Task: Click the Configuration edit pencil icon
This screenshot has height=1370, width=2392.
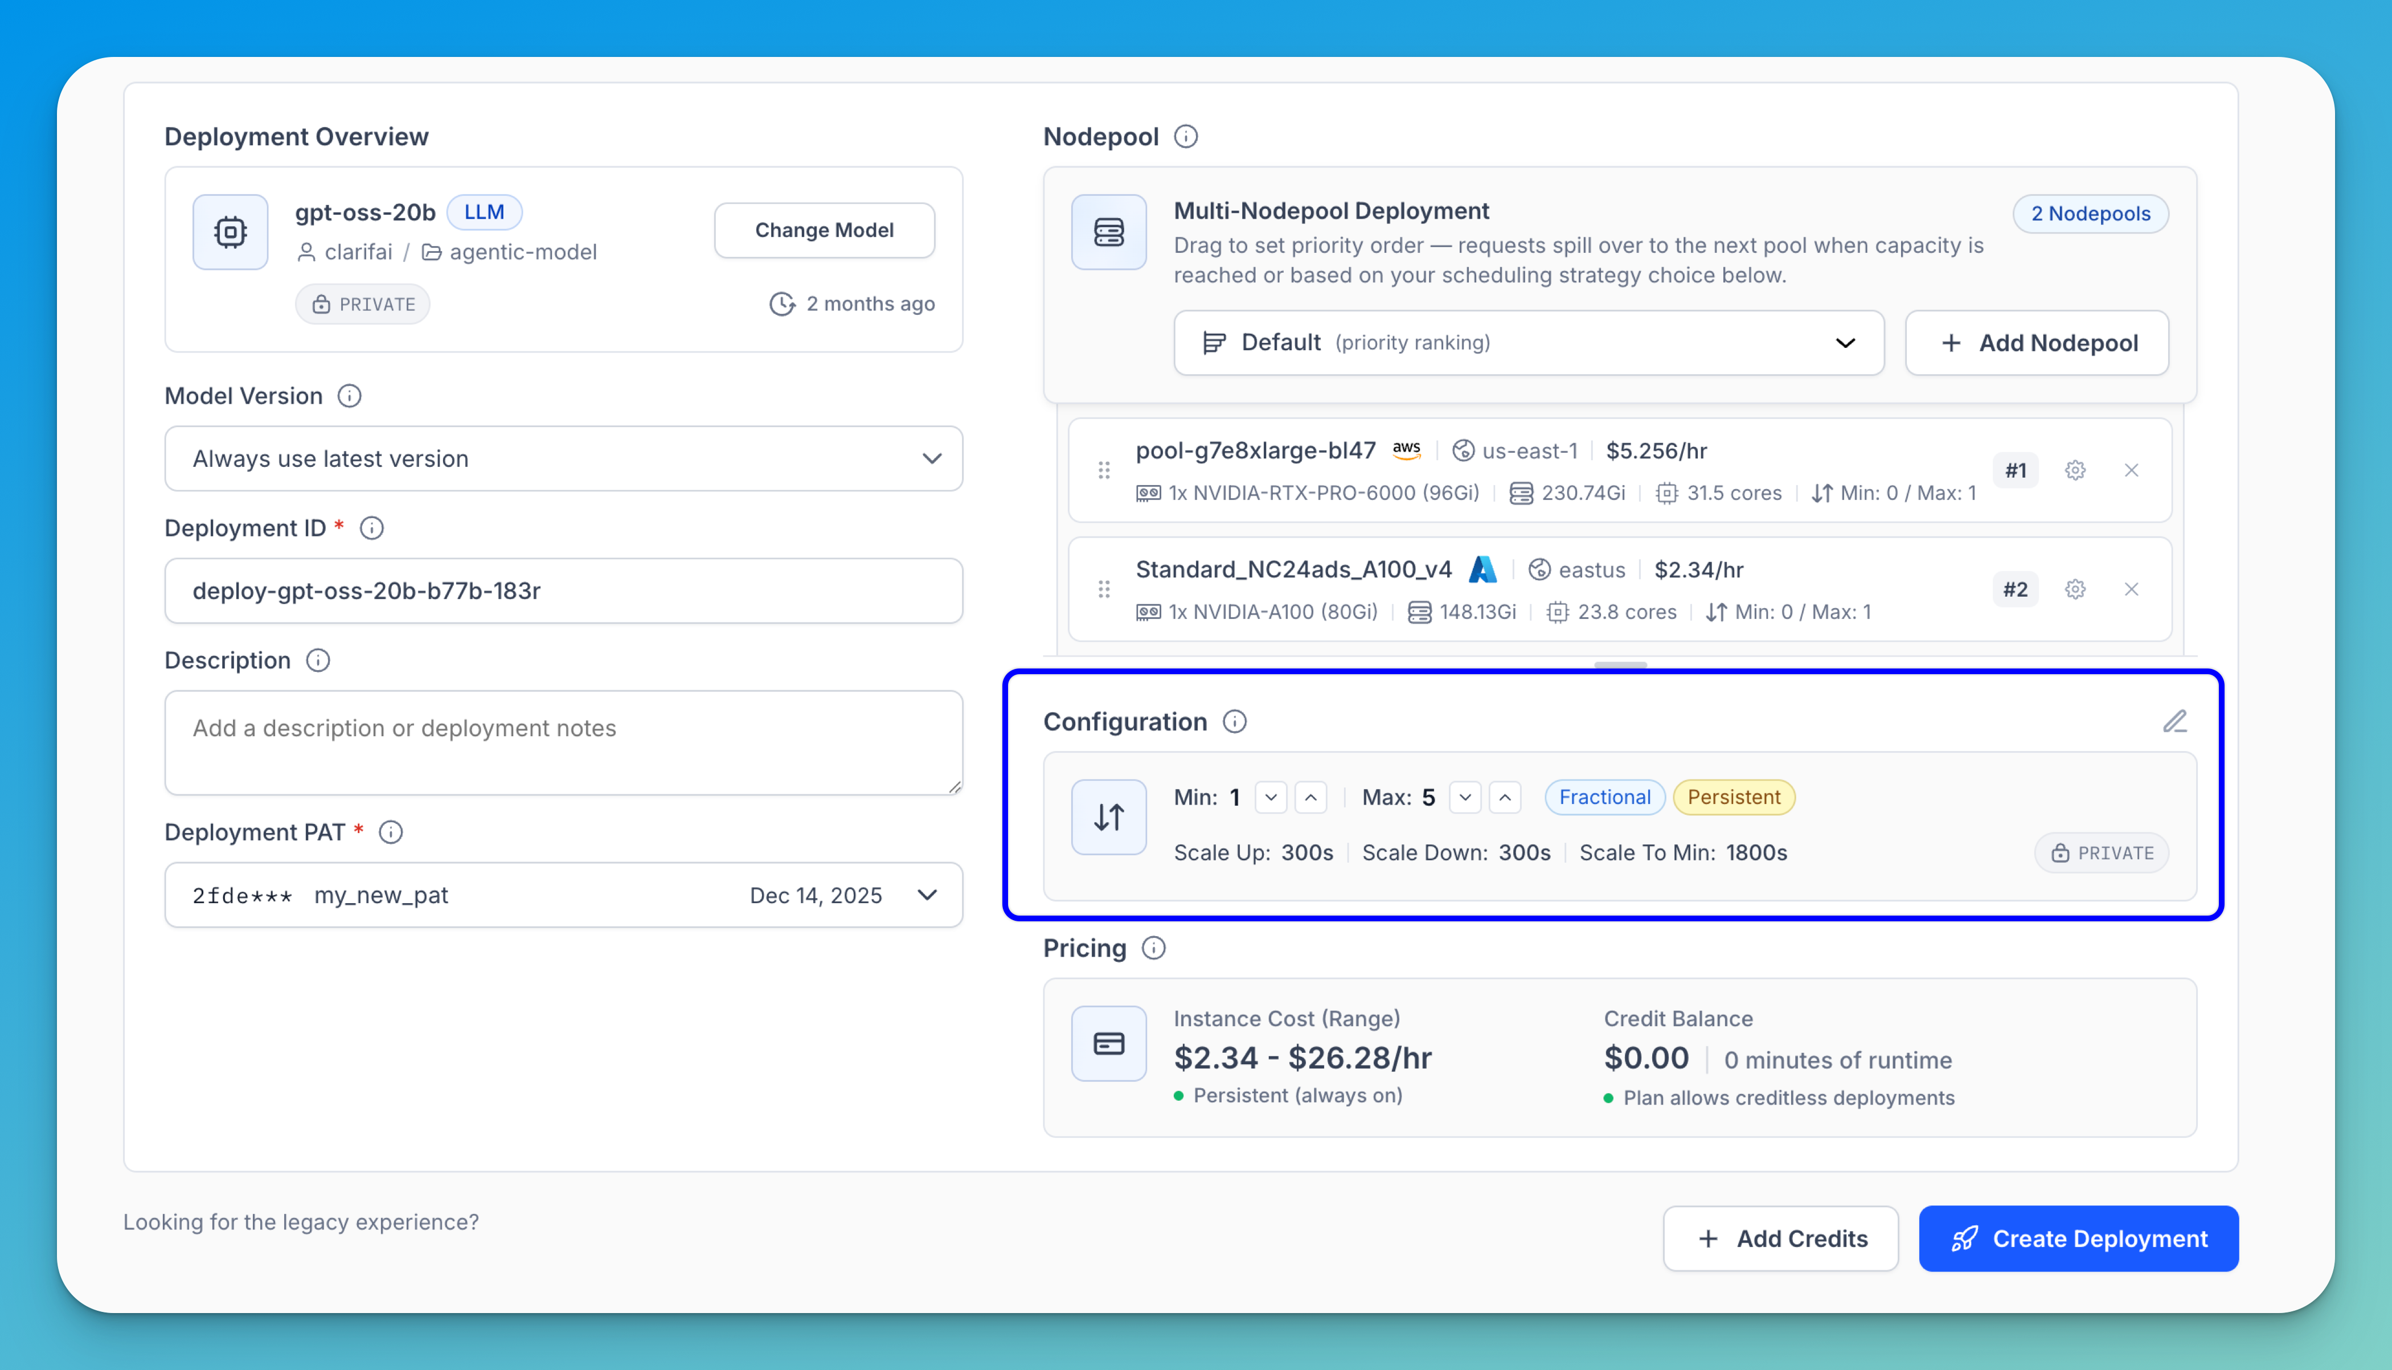Action: click(x=2174, y=721)
